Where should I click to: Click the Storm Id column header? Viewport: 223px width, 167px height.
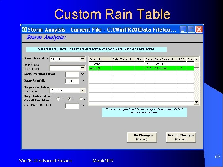click(100, 59)
